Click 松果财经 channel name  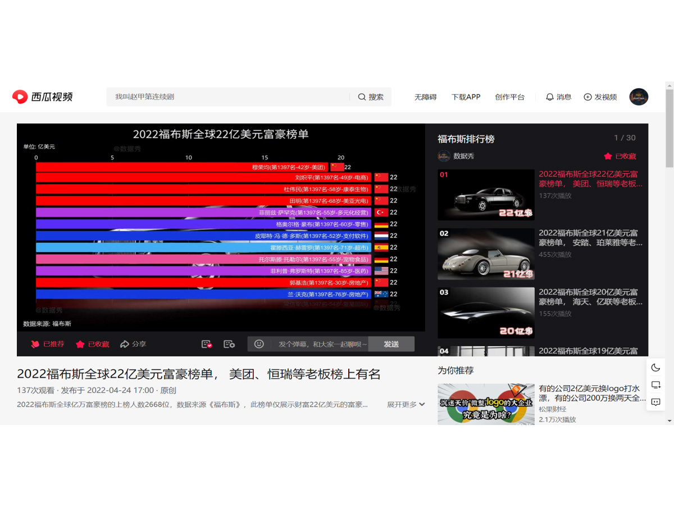[552, 409]
